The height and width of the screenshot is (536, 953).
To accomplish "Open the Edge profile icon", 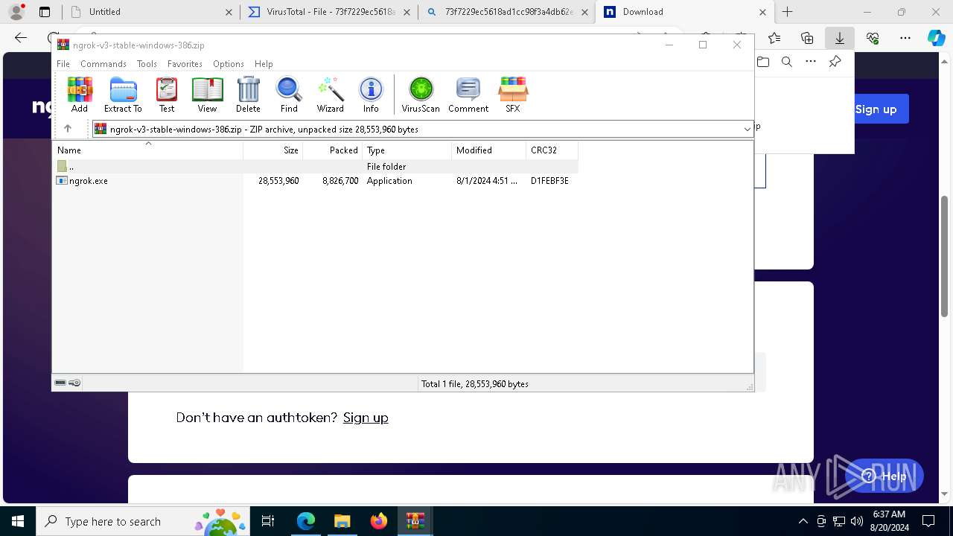I will pos(16,12).
